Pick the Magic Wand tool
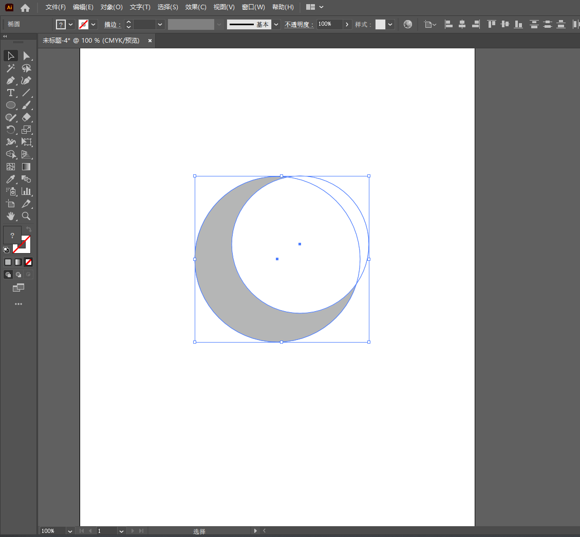 coord(11,68)
